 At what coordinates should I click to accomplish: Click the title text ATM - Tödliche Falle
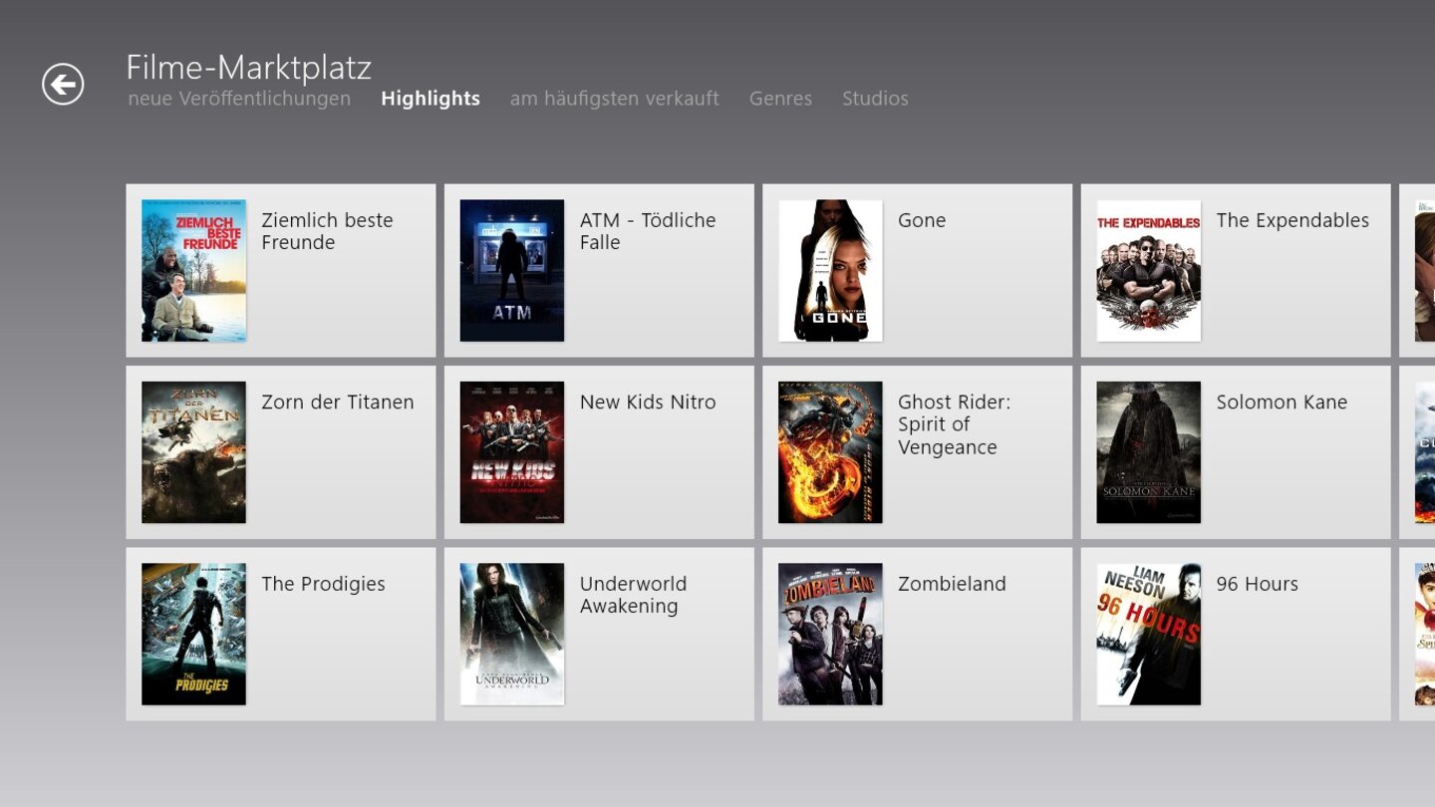[648, 231]
